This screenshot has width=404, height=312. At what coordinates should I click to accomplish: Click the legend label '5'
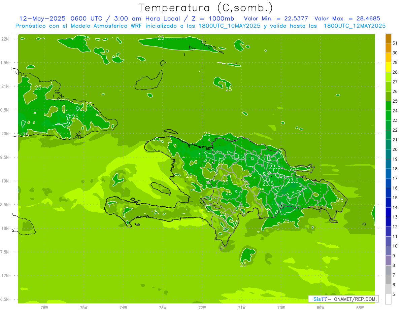pos(394,294)
